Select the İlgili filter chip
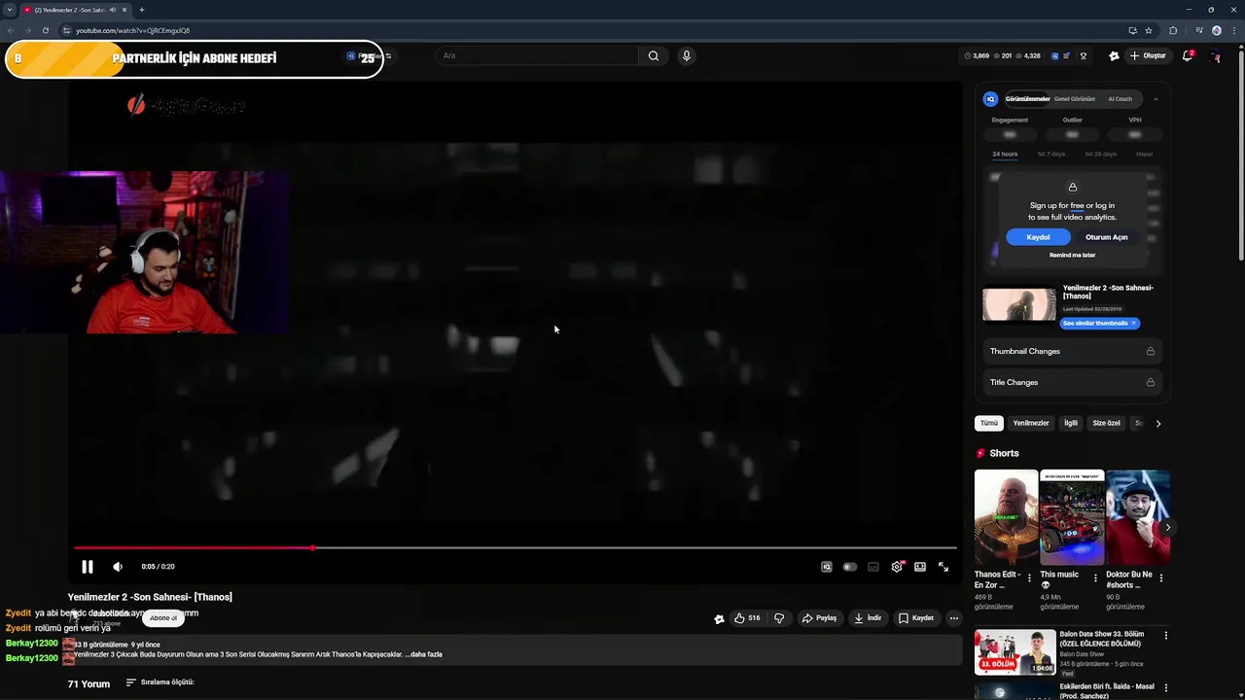This screenshot has height=700, width=1245. [1071, 424]
